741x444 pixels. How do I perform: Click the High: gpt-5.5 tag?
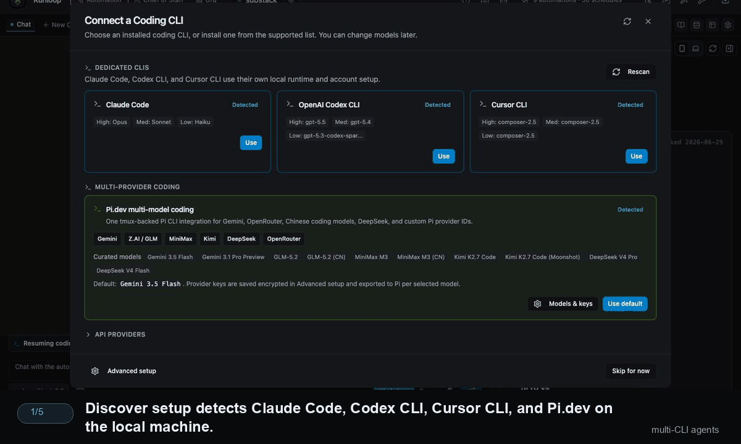[x=308, y=122]
